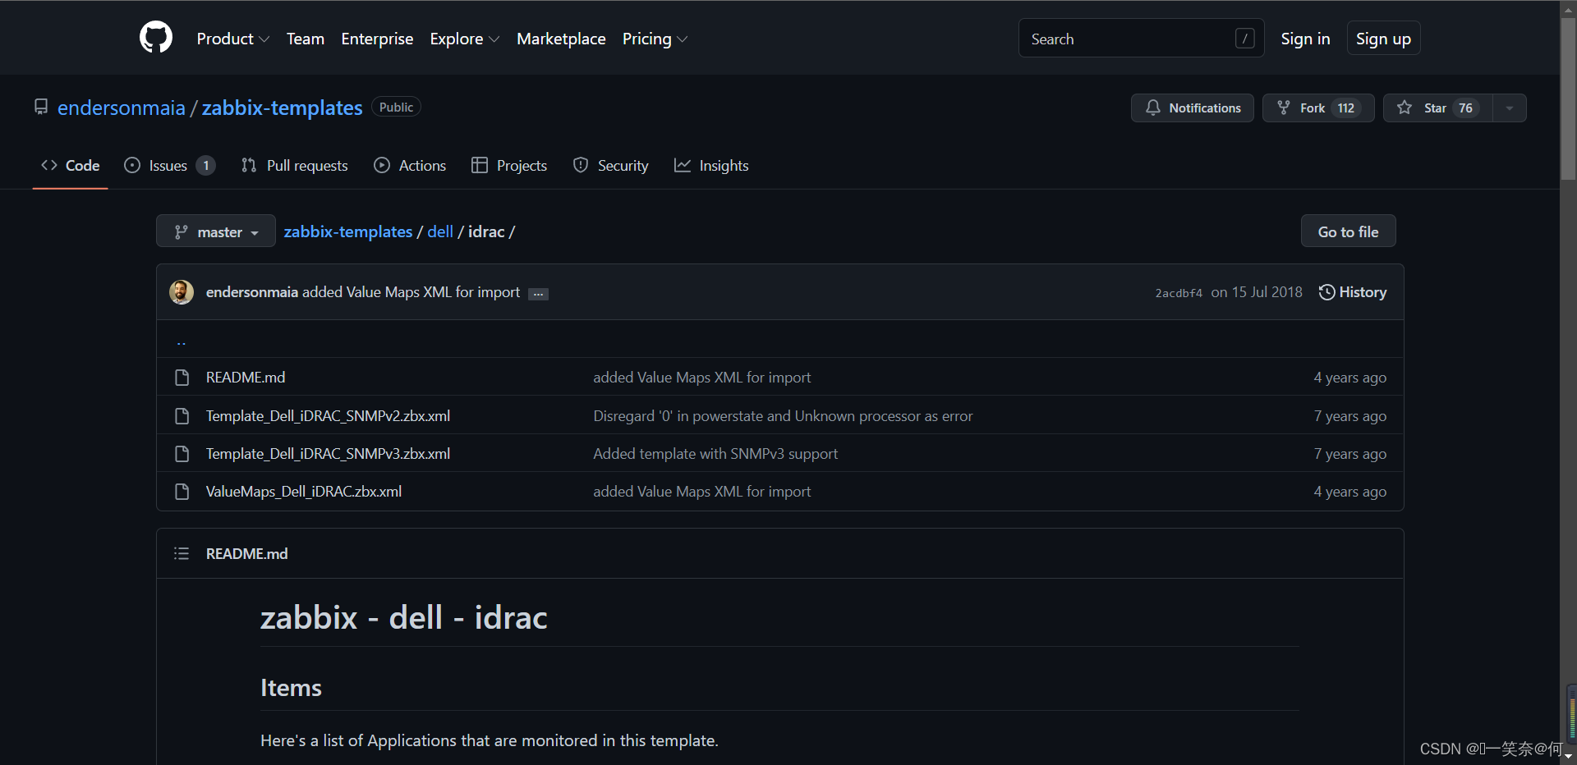The image size is (1577, 765).
Task: Open the Pull requests tab
Action: 294,165
